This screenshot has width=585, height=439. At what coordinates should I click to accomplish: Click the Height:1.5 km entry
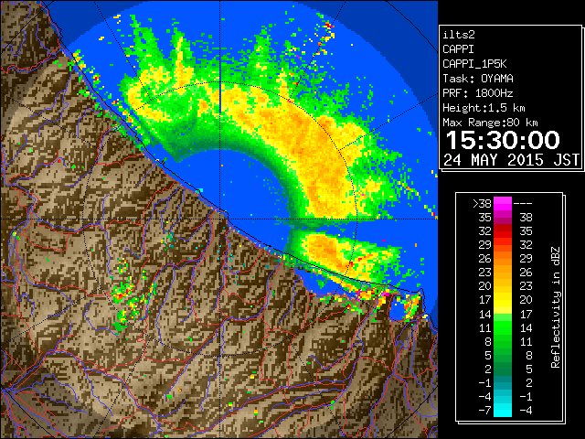[484, 108]
